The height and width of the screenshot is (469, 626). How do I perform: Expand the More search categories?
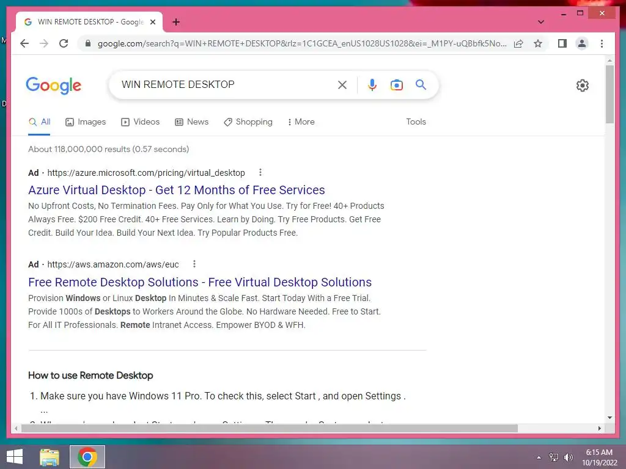[x=301, y=122]
